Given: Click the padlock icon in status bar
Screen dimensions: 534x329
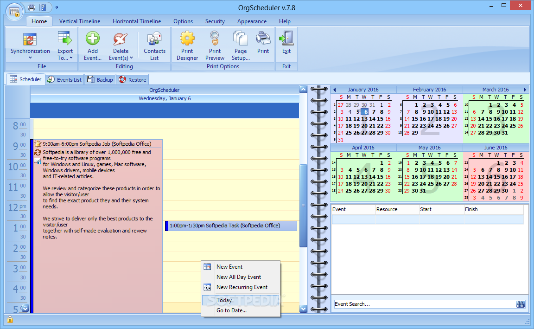Looking at the screenshot, I should 10,319.
